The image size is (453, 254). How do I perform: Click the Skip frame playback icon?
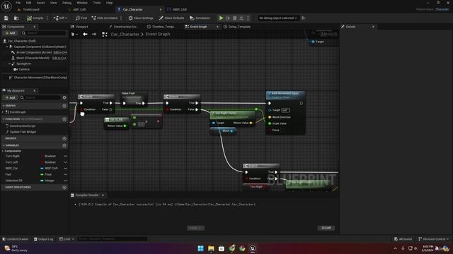228,18
